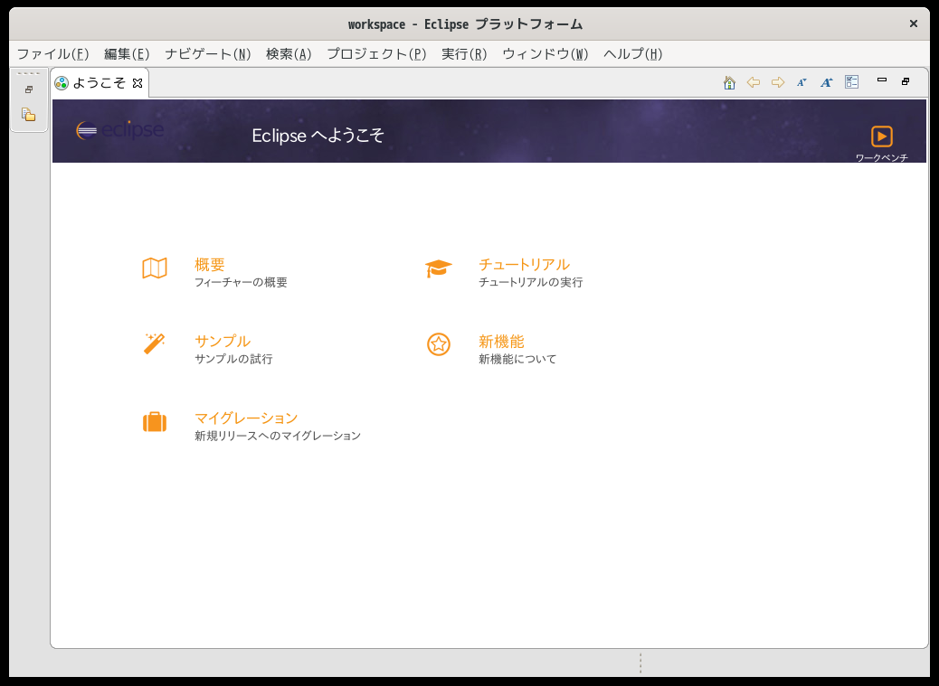Increase font size with the large A icon
The height and width of the screenshot is (686, 939).
pos(827,82)
